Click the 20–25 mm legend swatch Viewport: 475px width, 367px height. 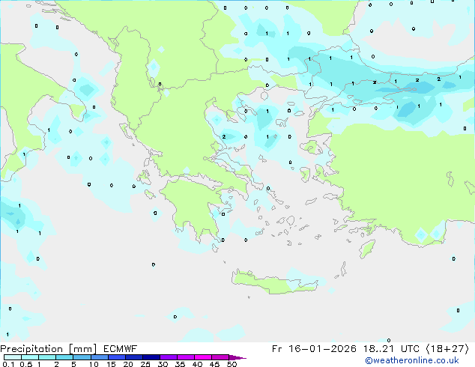point(134,357)
